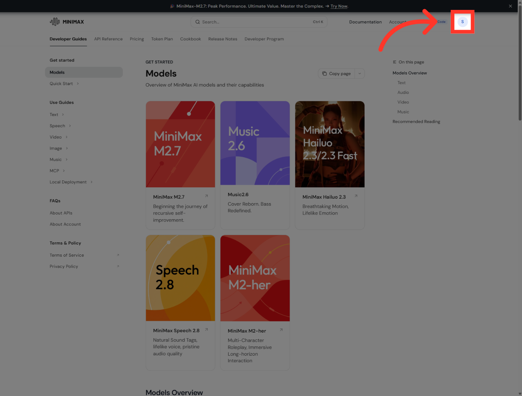522x396 pixels.
Task: Click the Try Now banner link
Action: point(339,6)
